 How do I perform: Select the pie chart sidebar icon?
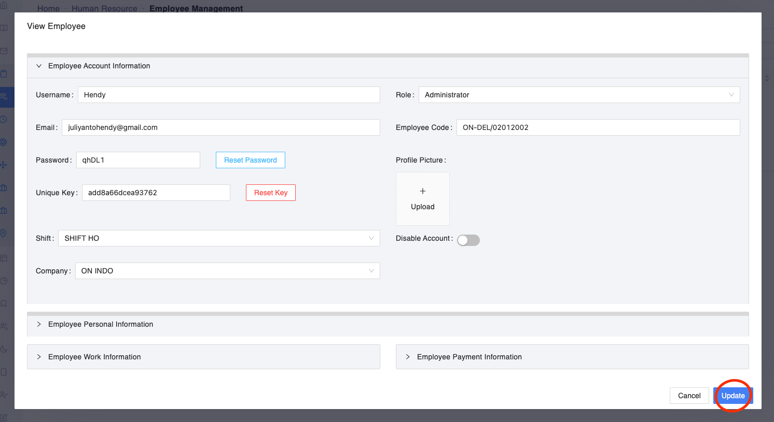click(4, 281)
